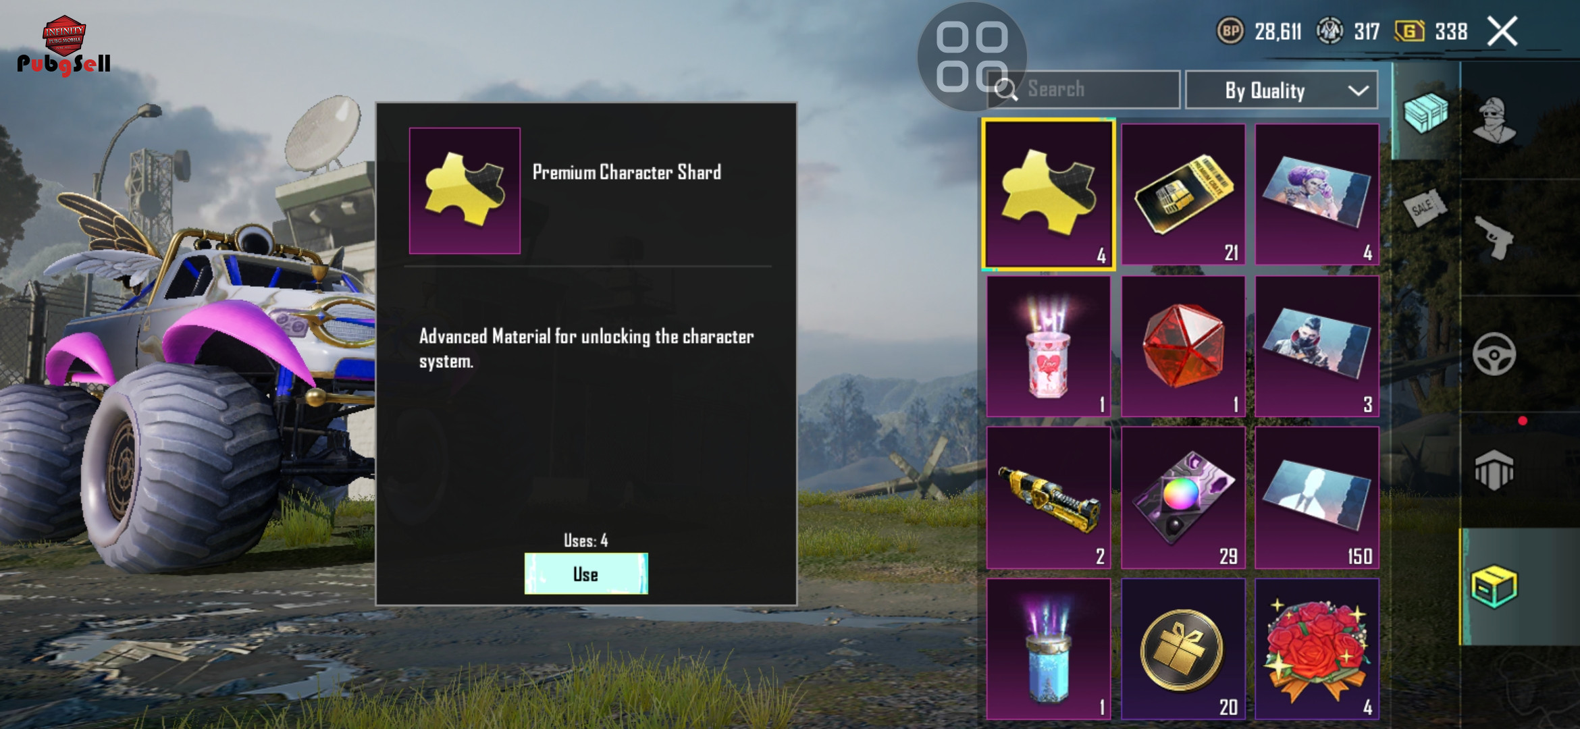
Task: Click the Use button
Action: (x=586, y=574)
